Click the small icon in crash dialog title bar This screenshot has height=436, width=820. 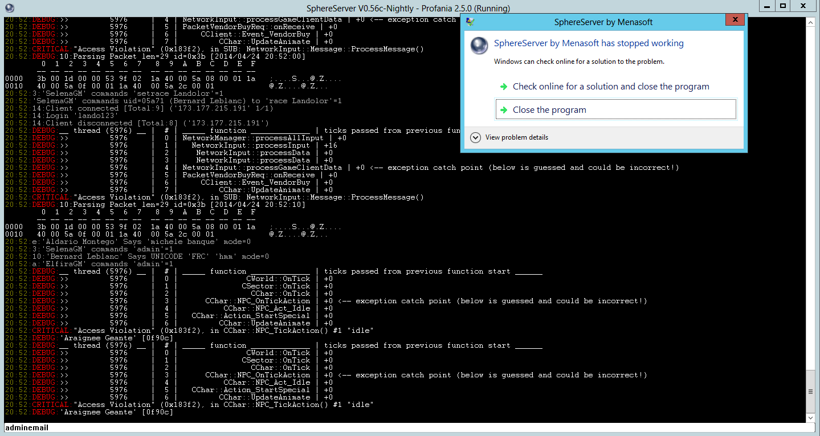click(470, 22)
